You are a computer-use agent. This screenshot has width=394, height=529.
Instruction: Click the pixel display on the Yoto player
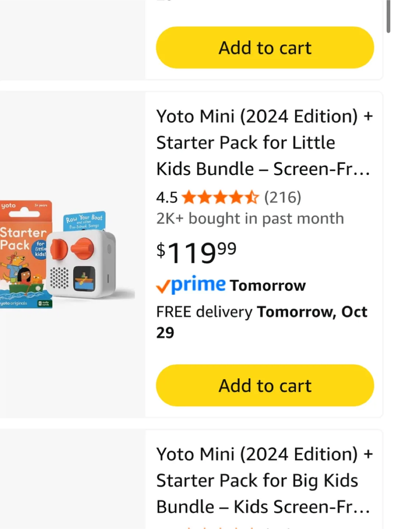[x=84, y=278]
